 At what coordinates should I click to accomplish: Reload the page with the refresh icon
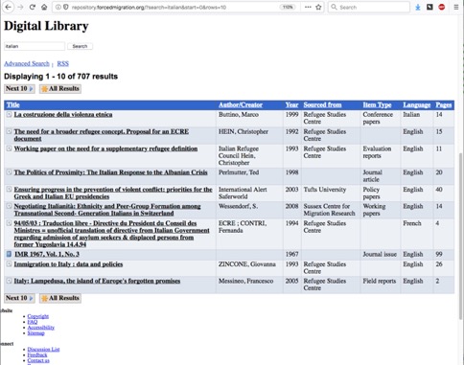click(33, 7)
